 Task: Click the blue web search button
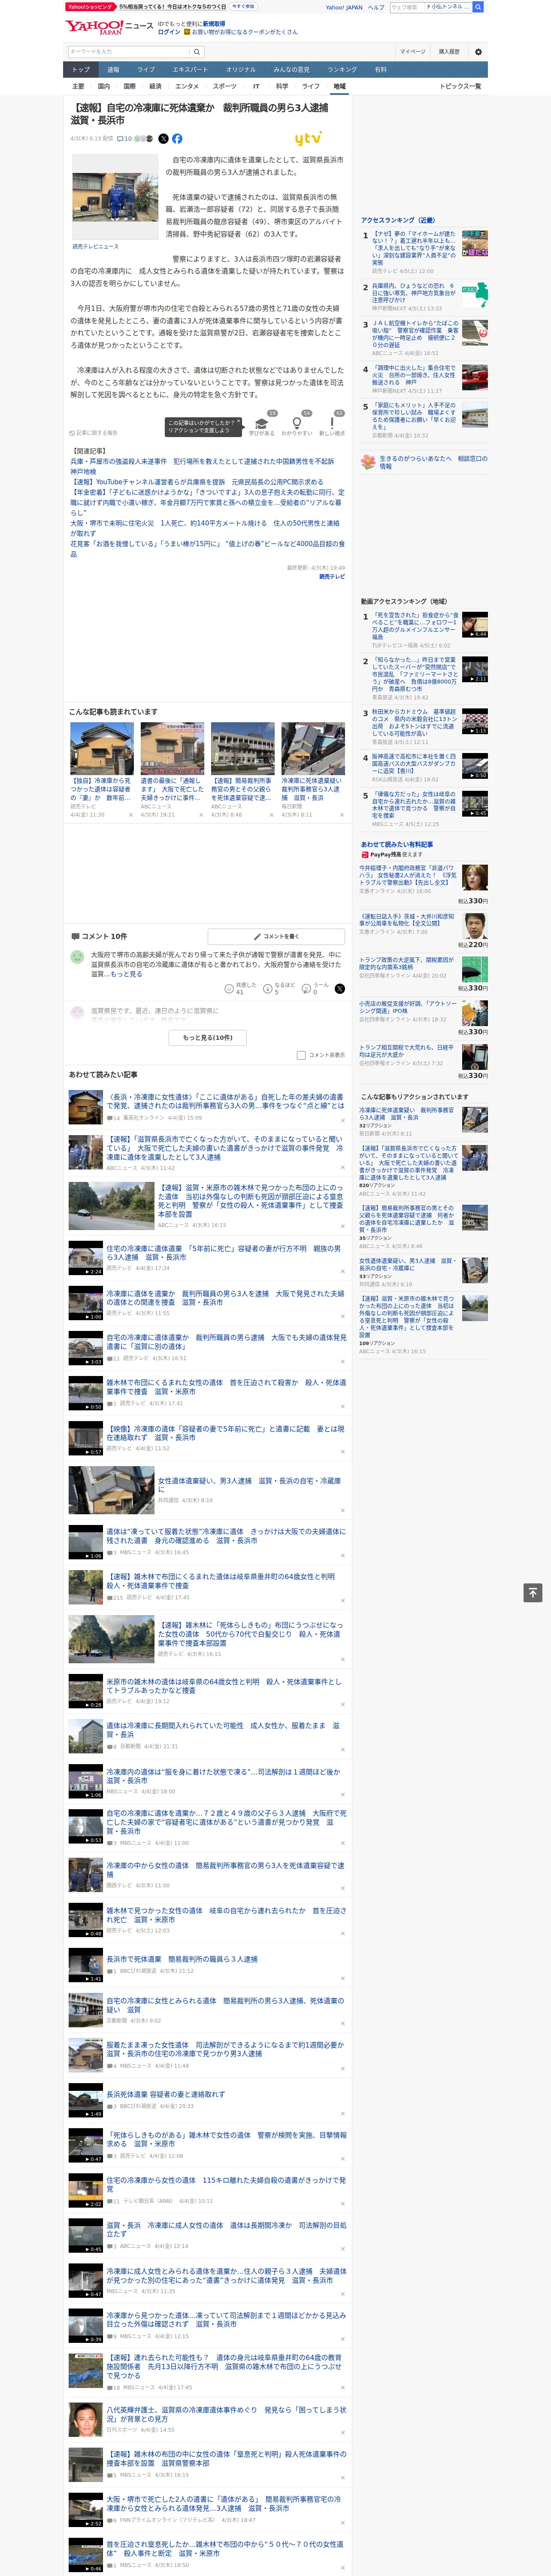[478, 7]
